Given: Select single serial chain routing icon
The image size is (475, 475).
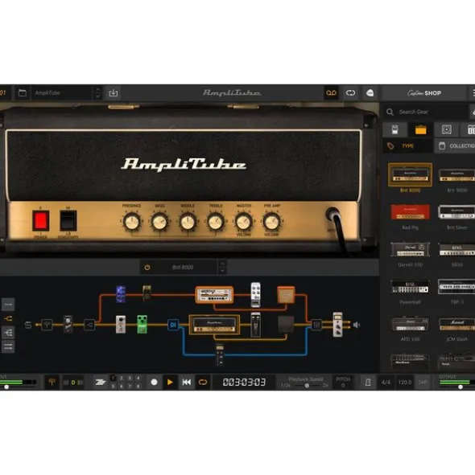Looking at the screenshot, I should coord(8,305).
